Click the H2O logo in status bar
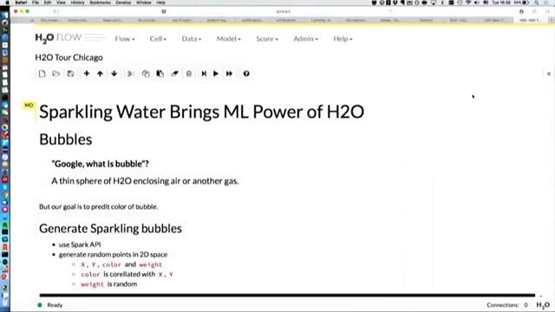The height and width of the screenshot is (312, 555). 543,305
